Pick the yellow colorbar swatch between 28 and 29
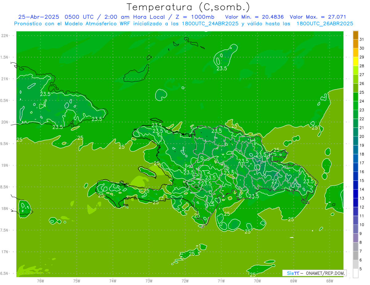Image resolution: width=370 pixels, height=285 pixels. pos(356,61)
